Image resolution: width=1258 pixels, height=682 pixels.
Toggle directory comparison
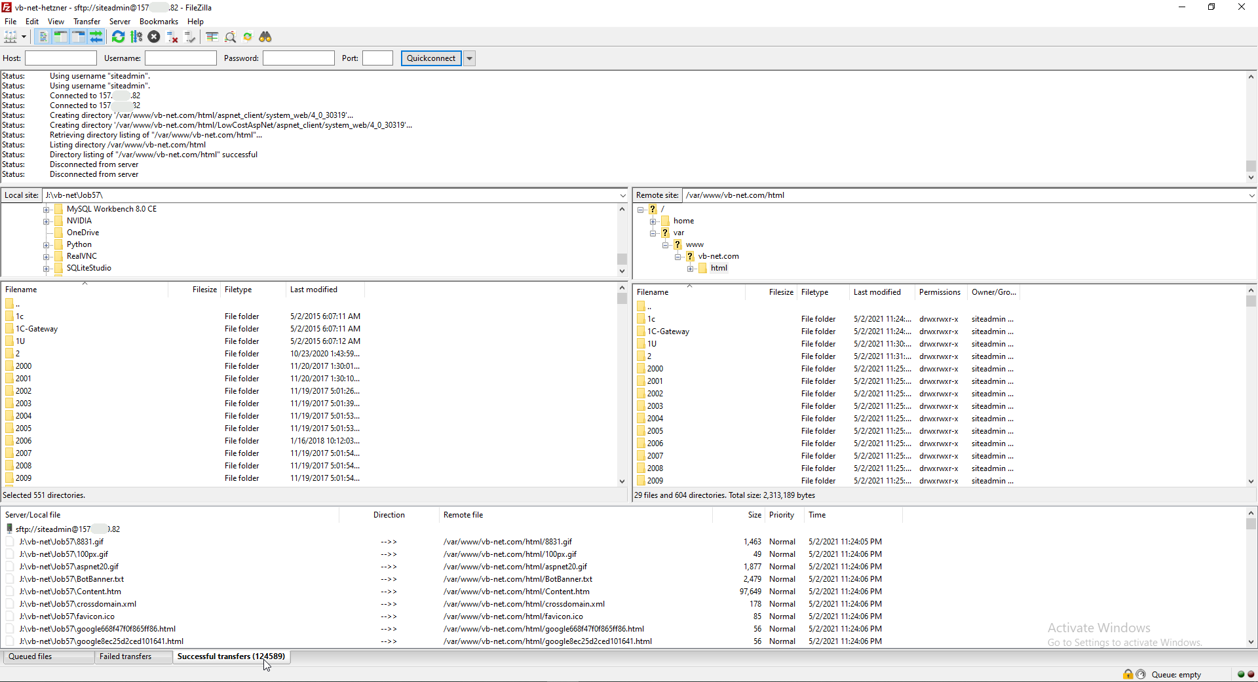230,37
